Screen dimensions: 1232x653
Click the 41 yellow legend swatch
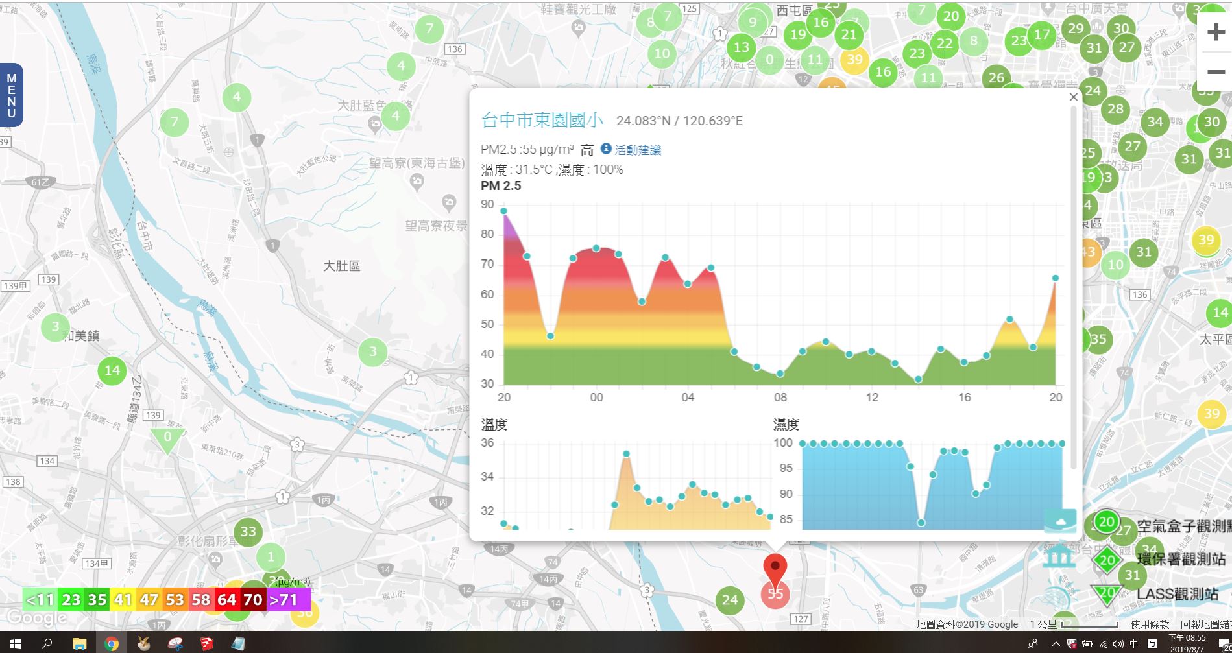tap(123, 600)
